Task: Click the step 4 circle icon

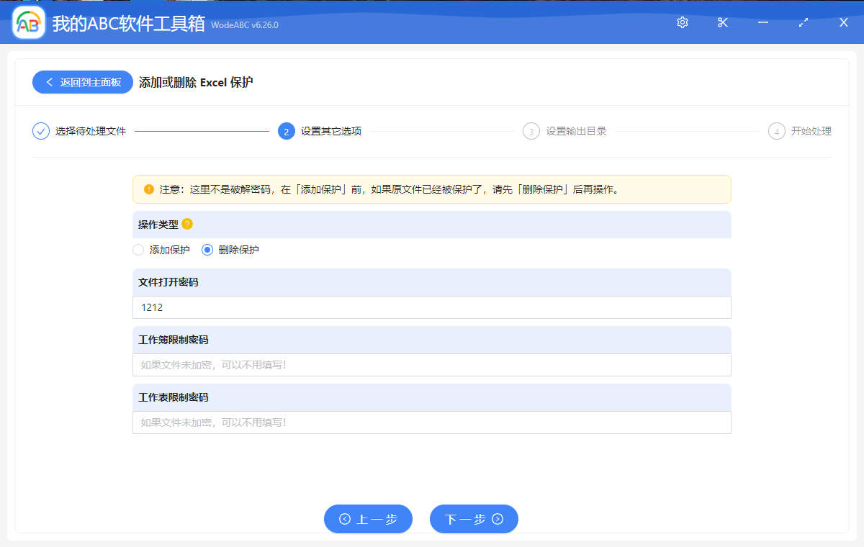Action: (x=776, y=131)
